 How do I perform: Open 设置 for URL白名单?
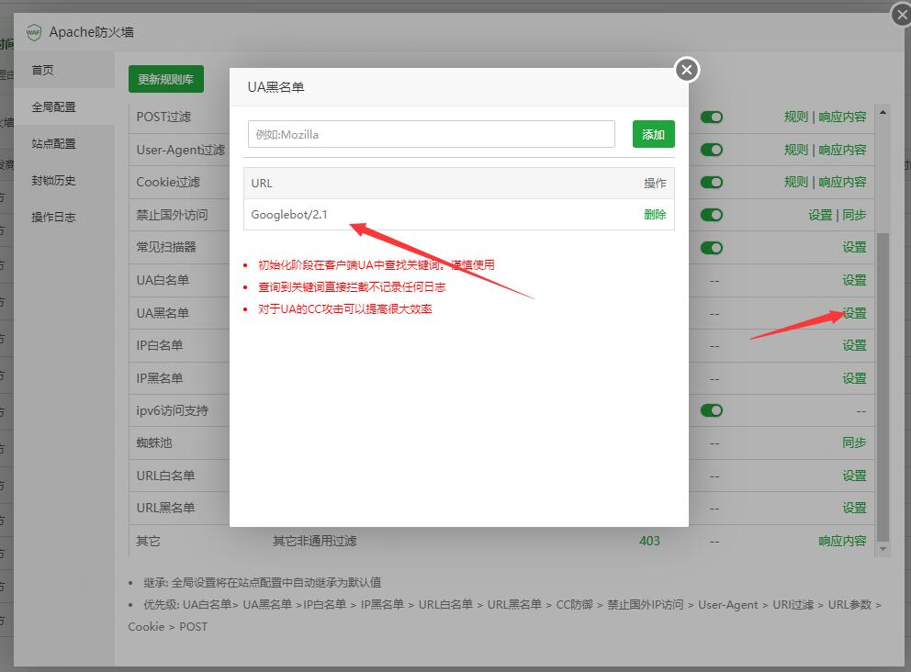pos(855,476)
